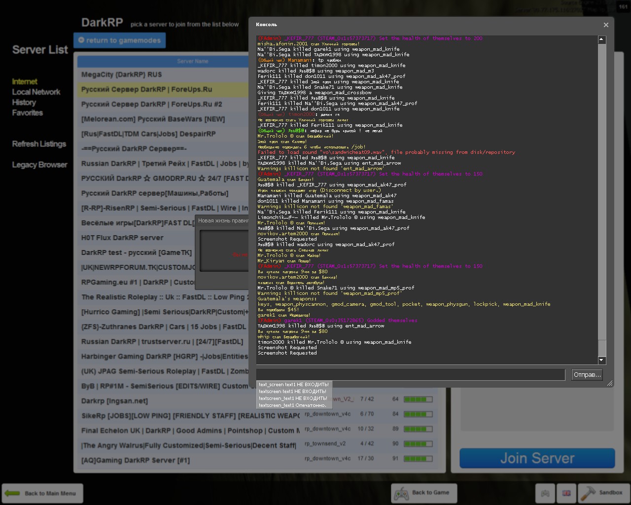Viewport: 631px width, 505px height.
Task: Switch to Local Network servers
Action: (36, 92)
